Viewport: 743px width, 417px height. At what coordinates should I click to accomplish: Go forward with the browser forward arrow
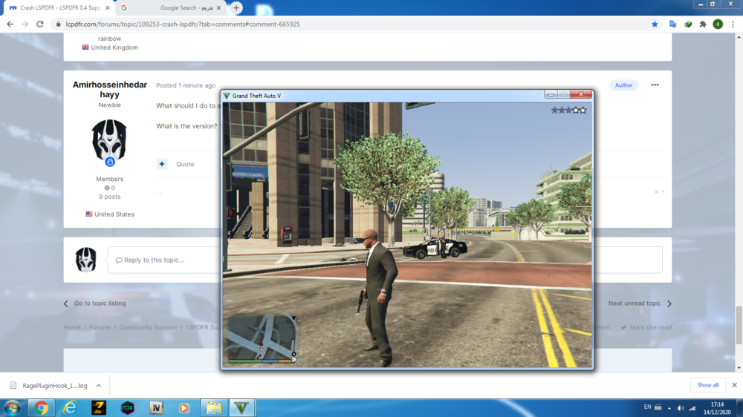(x=25, y=24)
